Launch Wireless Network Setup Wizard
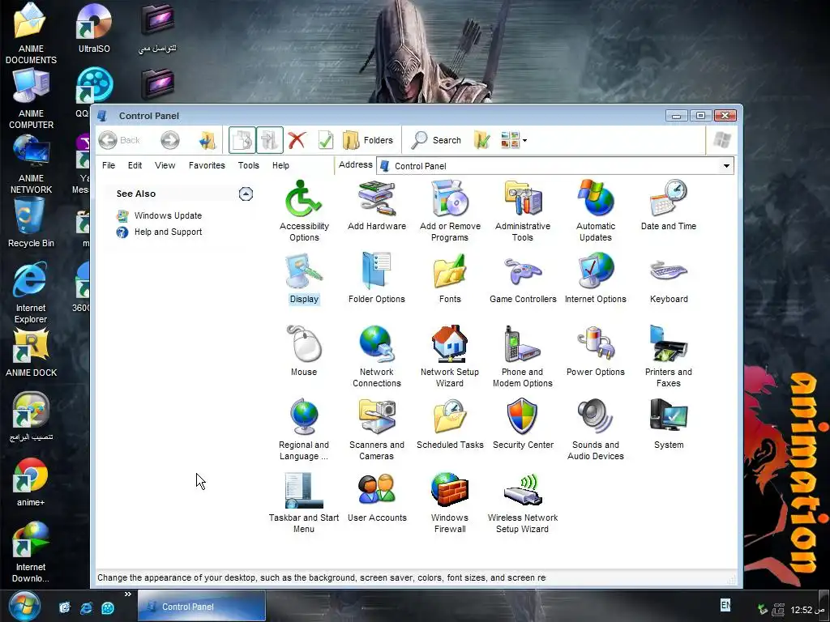 (x=523, y=502)
